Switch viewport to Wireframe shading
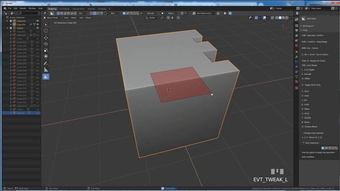This screenshot has height=191, width=340. point(277,18)
